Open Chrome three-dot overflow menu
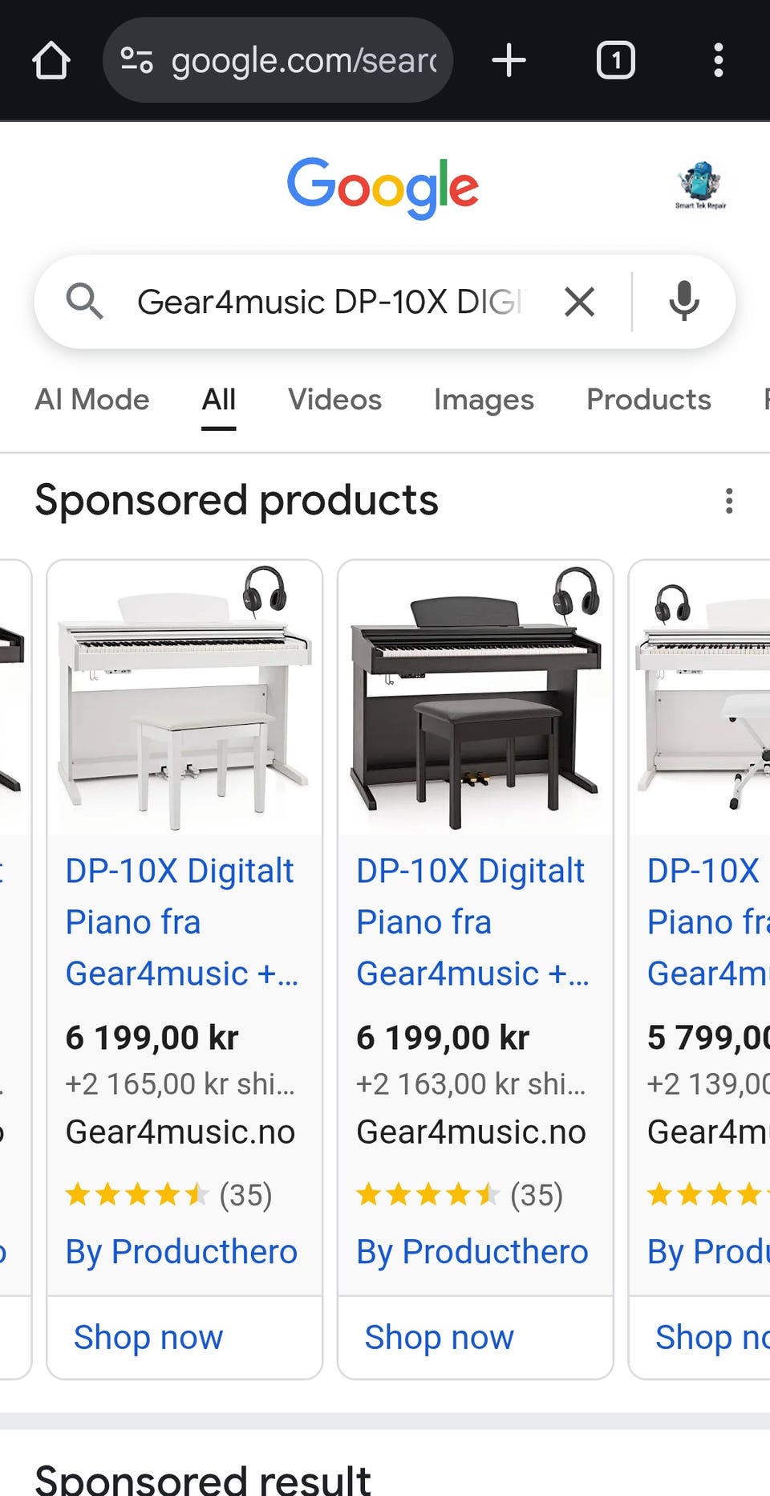Viewport: 770px width, 1496px height. pyautogui.click(x=719, y=60)
